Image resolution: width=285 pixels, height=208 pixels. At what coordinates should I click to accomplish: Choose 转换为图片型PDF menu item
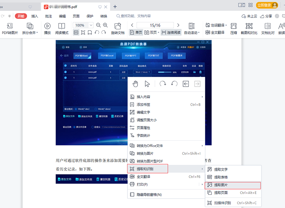click(166, 161)
